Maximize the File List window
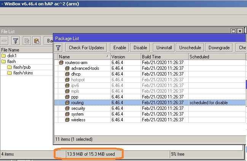 pos(233,31)
